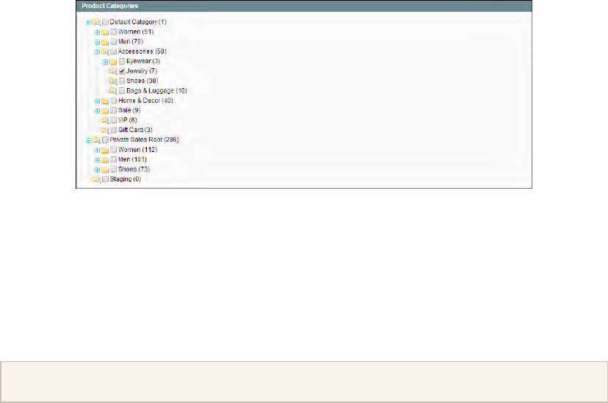
Task: Check the Men (101) checkbox
Action: point(114,159)
